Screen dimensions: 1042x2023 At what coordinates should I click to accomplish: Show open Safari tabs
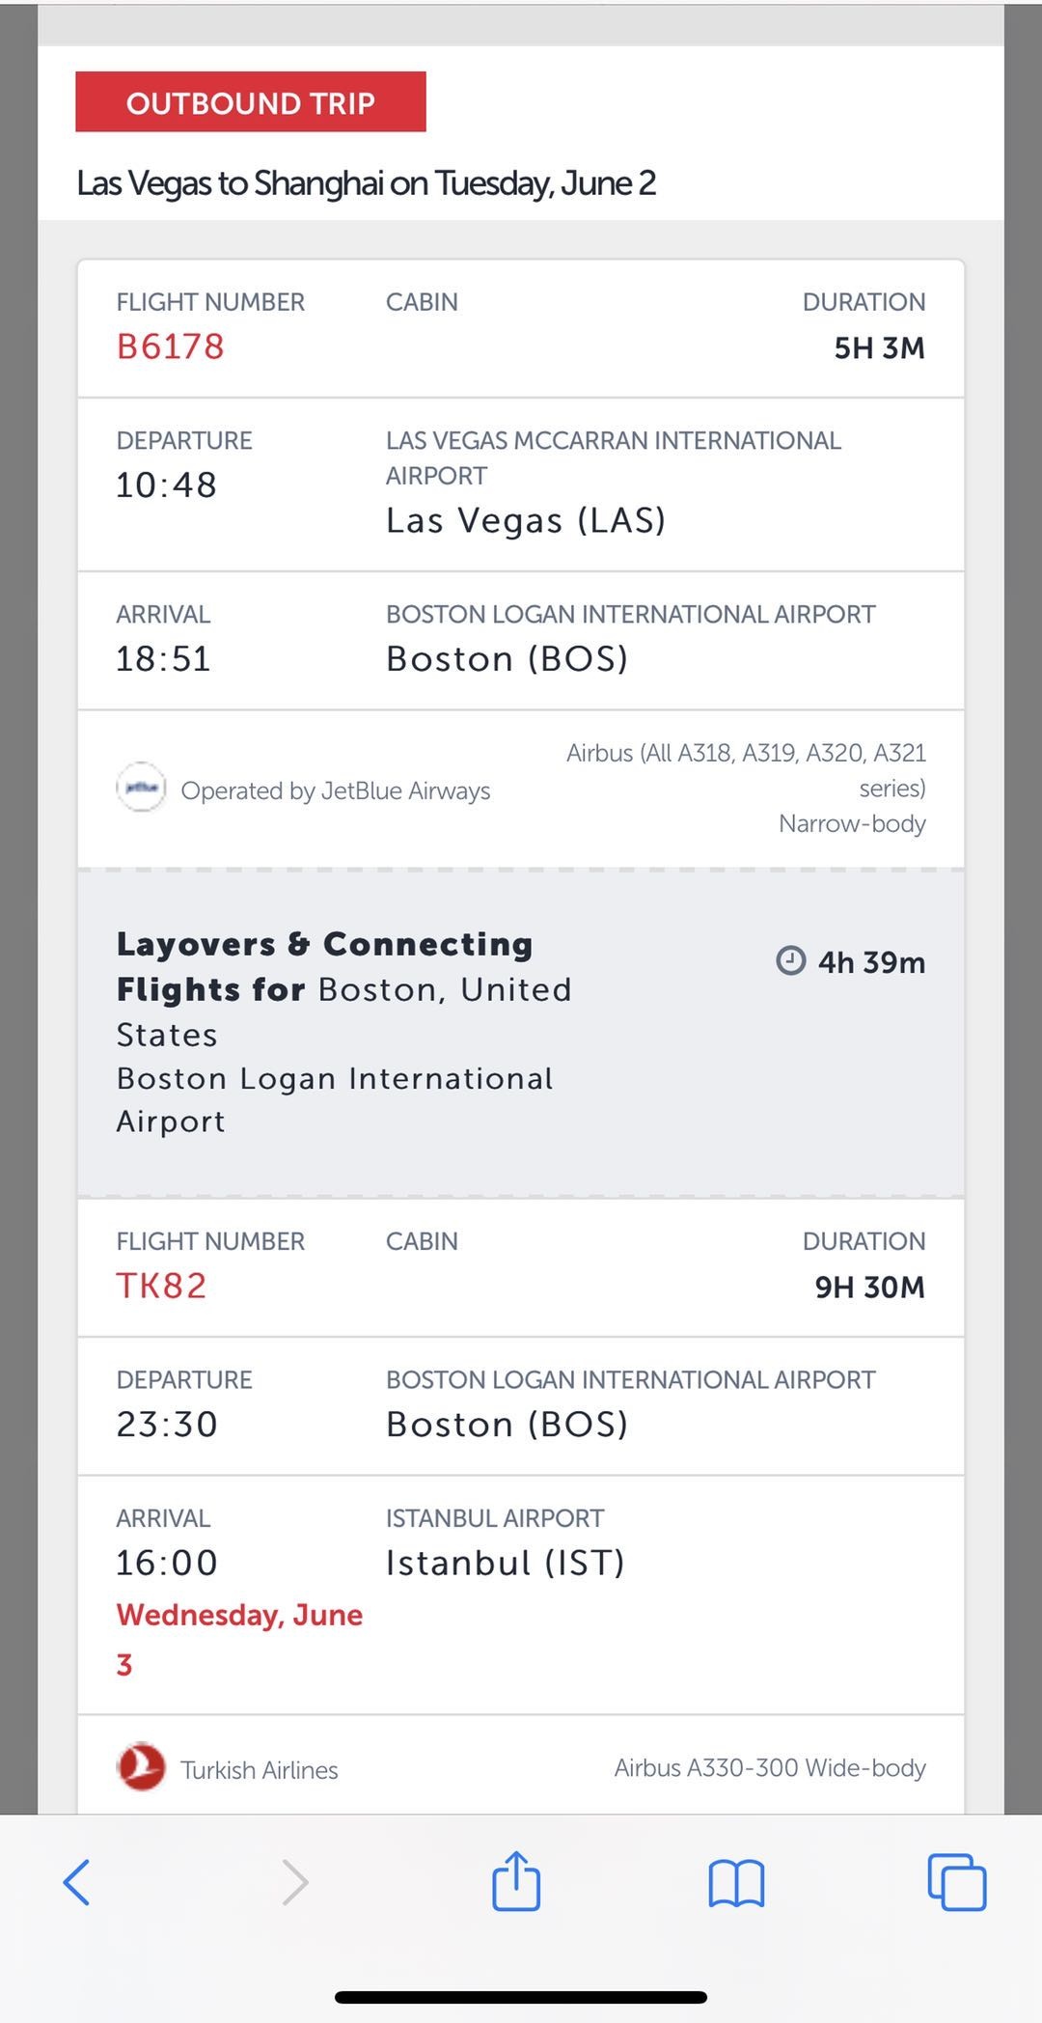(x=956, y=1882)
